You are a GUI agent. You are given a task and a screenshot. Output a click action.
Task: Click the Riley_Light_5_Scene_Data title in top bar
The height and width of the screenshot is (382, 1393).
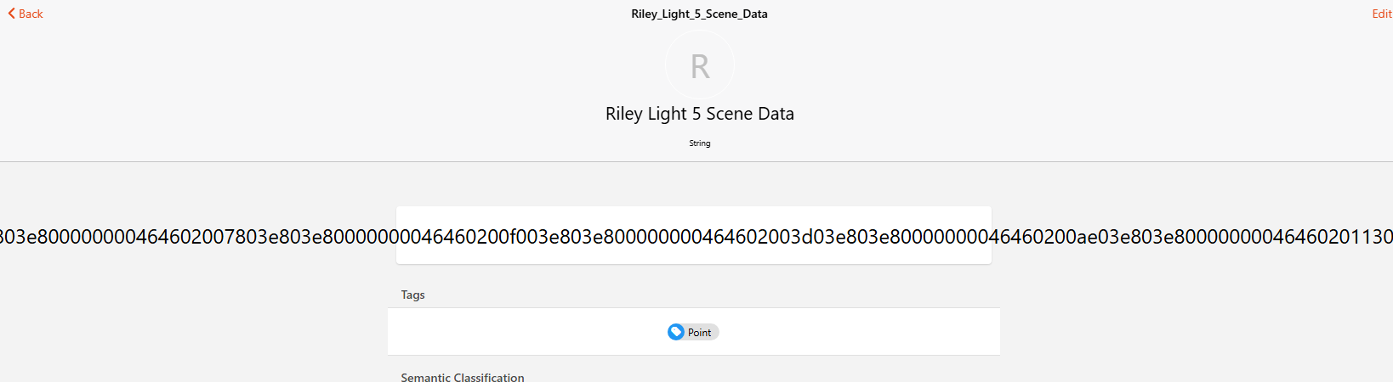point(699,14)
